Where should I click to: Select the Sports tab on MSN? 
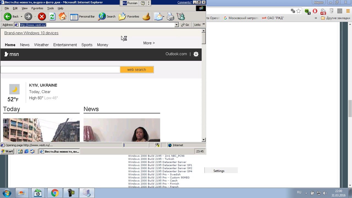[x=87, y=45]
